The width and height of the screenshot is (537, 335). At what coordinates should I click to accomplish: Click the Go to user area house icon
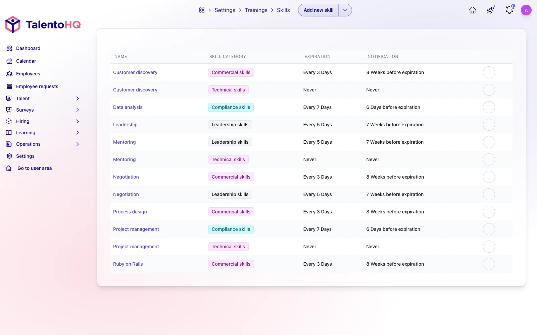click(9, 168)
